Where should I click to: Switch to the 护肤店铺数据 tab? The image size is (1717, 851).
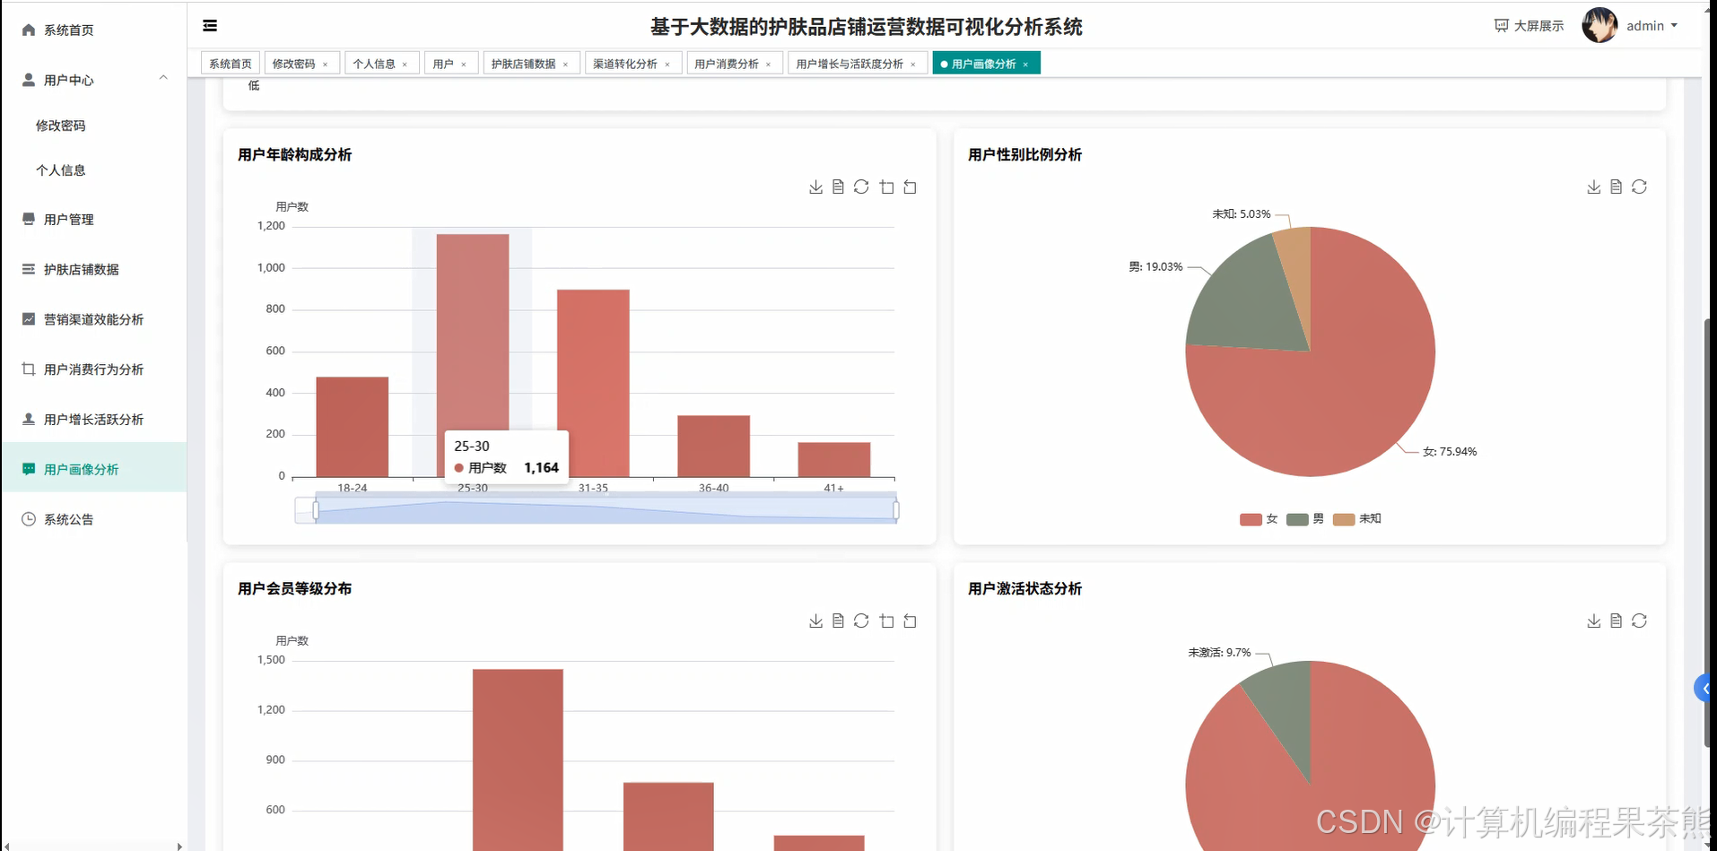pos(524,64)
